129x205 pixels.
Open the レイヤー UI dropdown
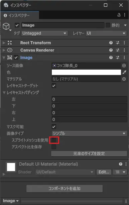click(x=106, y=33)
